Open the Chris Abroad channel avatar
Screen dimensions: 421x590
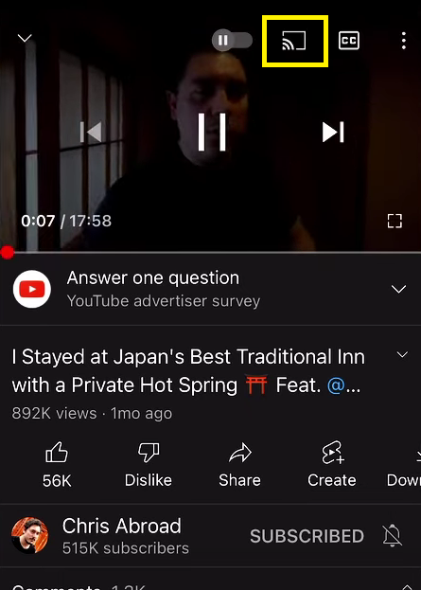pos(29,535)
